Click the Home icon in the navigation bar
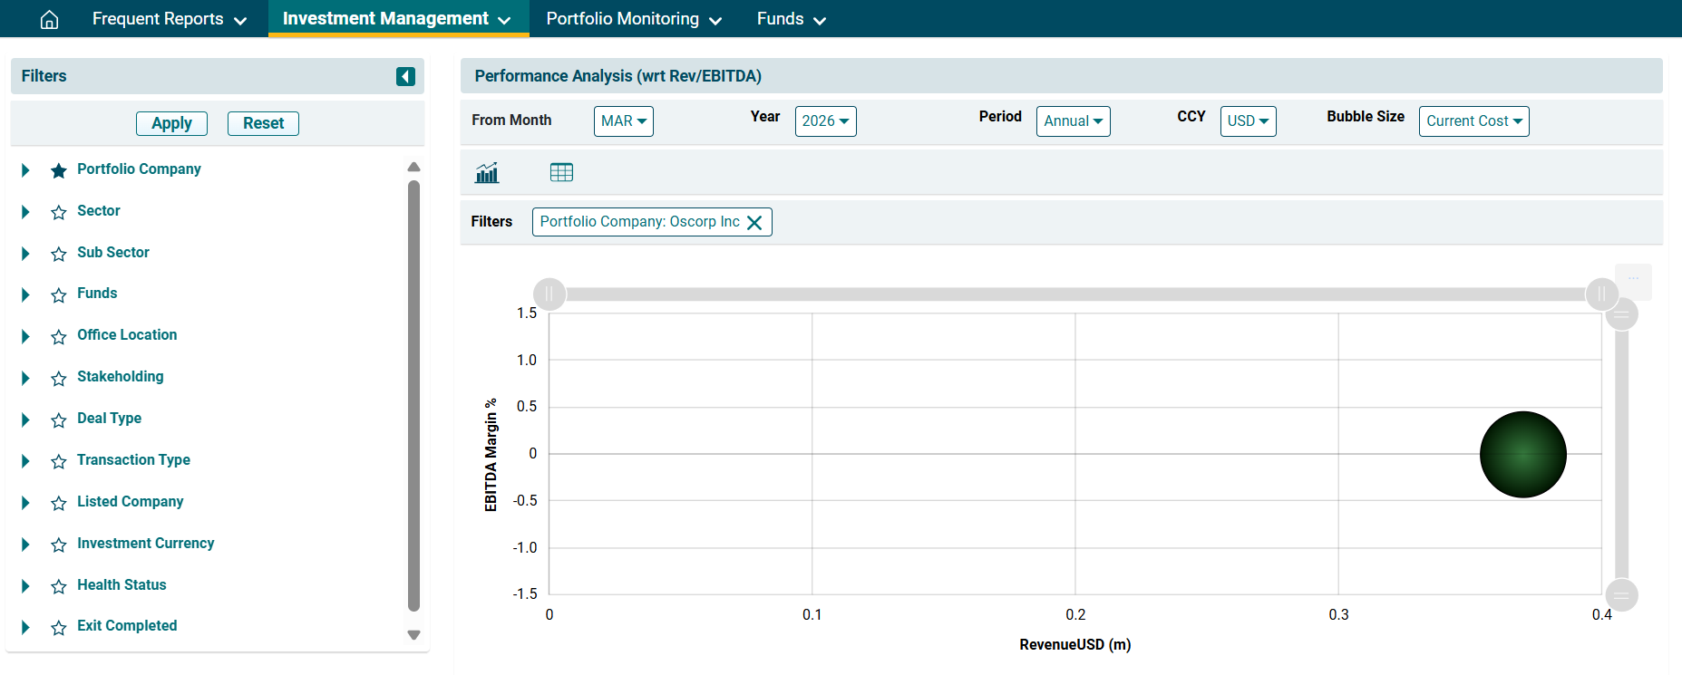This screenshot has height=675, width=1682. (49, 19)
